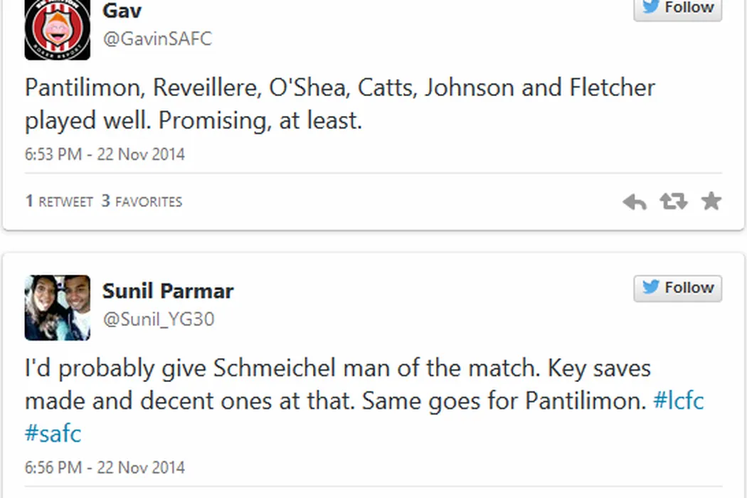Click the Twitter bird in Gav's Follow button

tap(650, 7)
